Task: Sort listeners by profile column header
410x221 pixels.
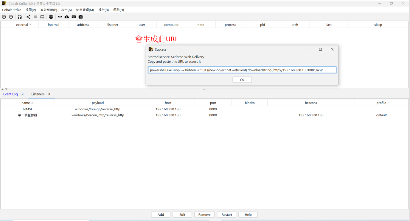Action: 381,103
